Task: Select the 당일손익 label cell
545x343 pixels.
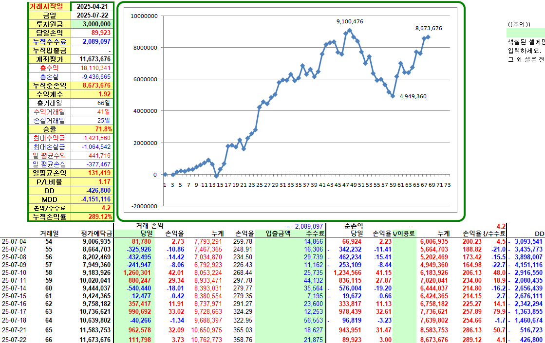Action: 49,33
